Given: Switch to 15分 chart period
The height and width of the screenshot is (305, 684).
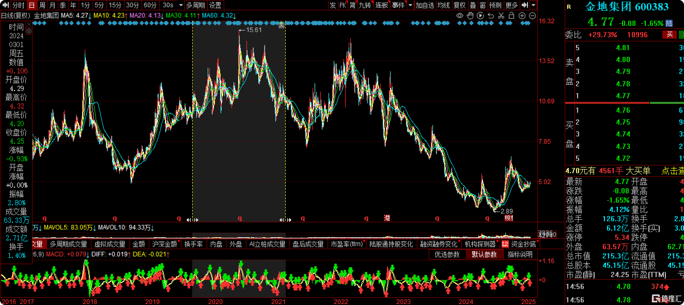Looking at the screenshot, I should (x=115, y=5).
